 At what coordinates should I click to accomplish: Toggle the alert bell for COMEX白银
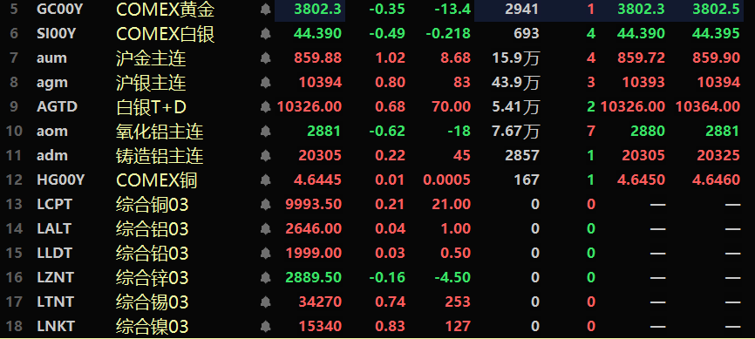pyautogui.click(x=265, y=34)
